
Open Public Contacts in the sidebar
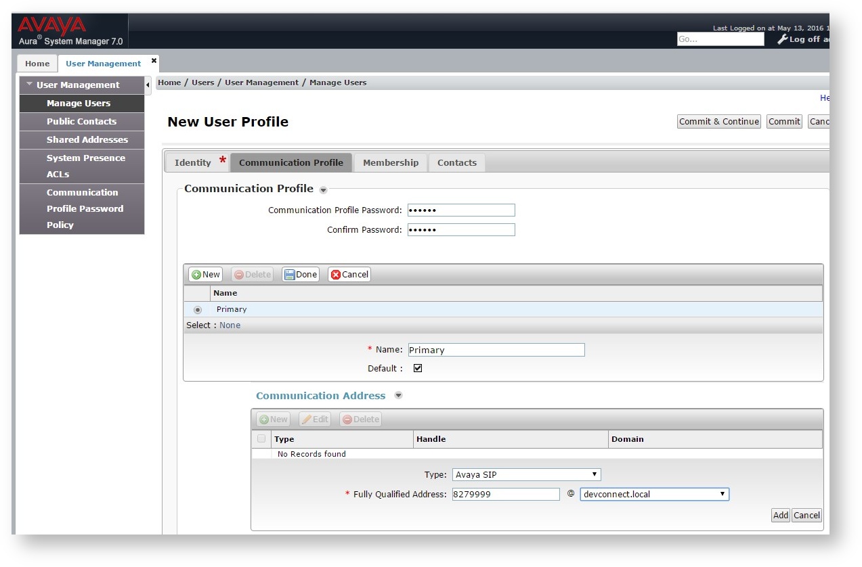point(81,122)
